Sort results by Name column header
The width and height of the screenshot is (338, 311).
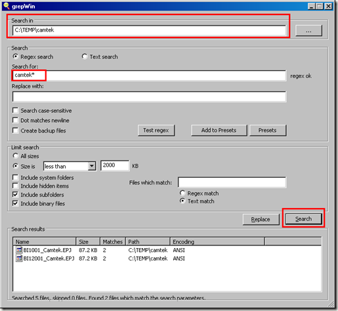pyautogui.click(x=45, y=241)
